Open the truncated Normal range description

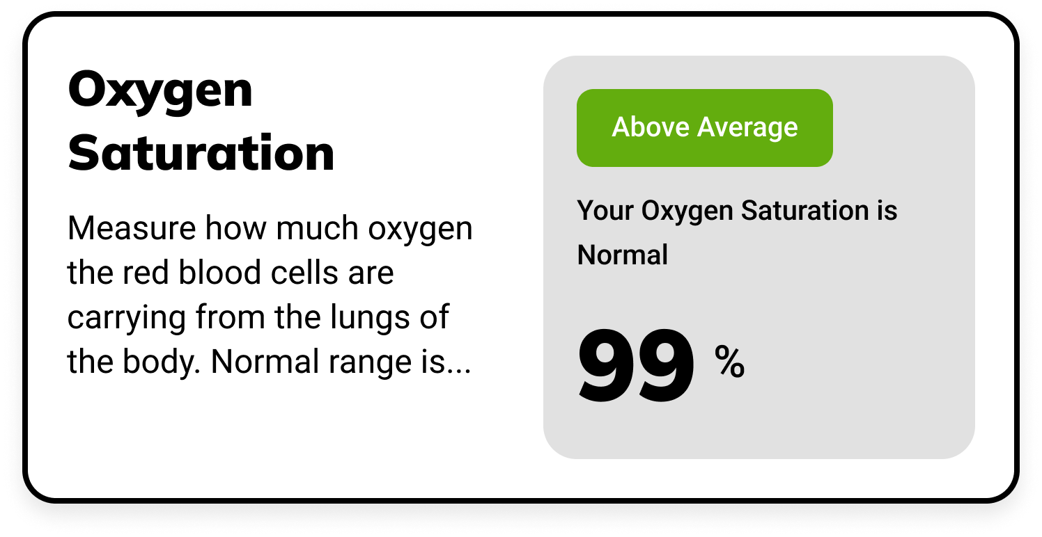click(411, 361)
